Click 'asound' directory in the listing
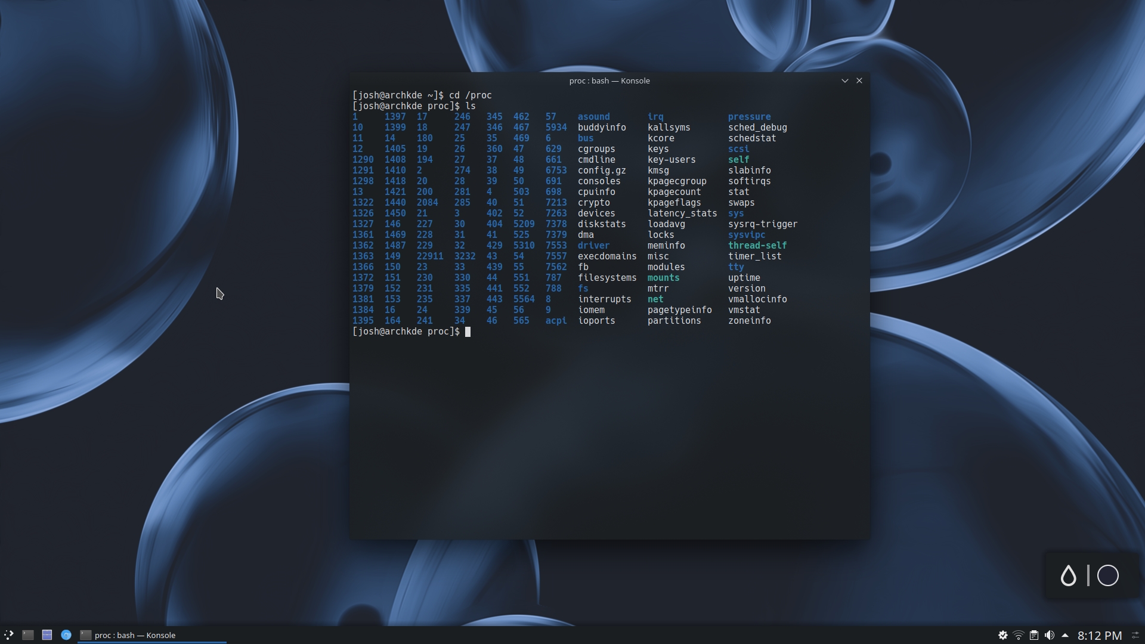1145x644 pixels. 593,117
